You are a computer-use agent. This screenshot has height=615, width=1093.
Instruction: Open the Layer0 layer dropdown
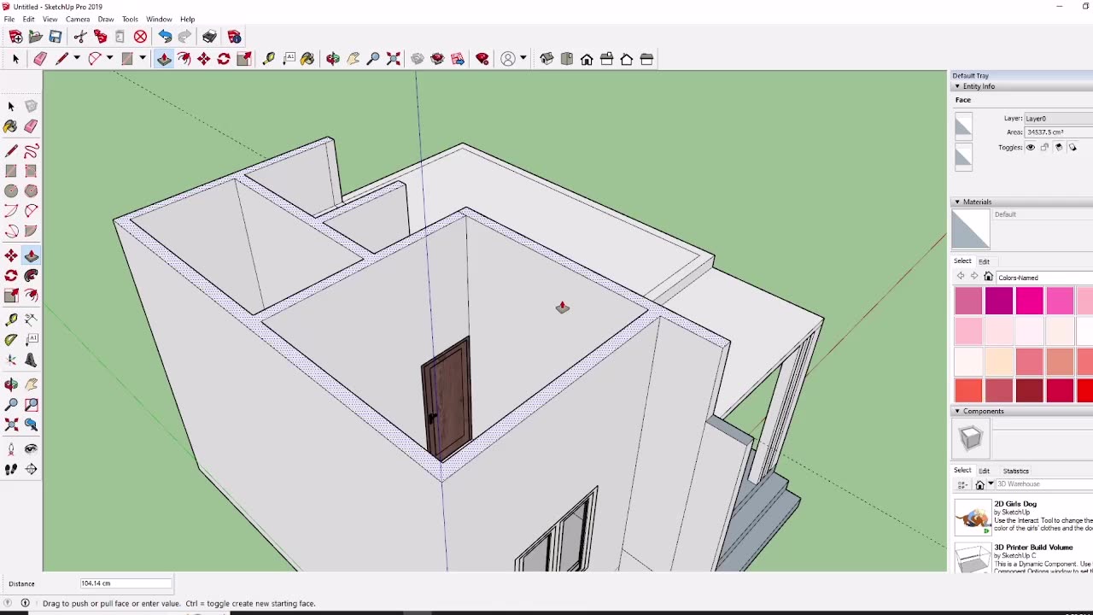click(1058, 119)
